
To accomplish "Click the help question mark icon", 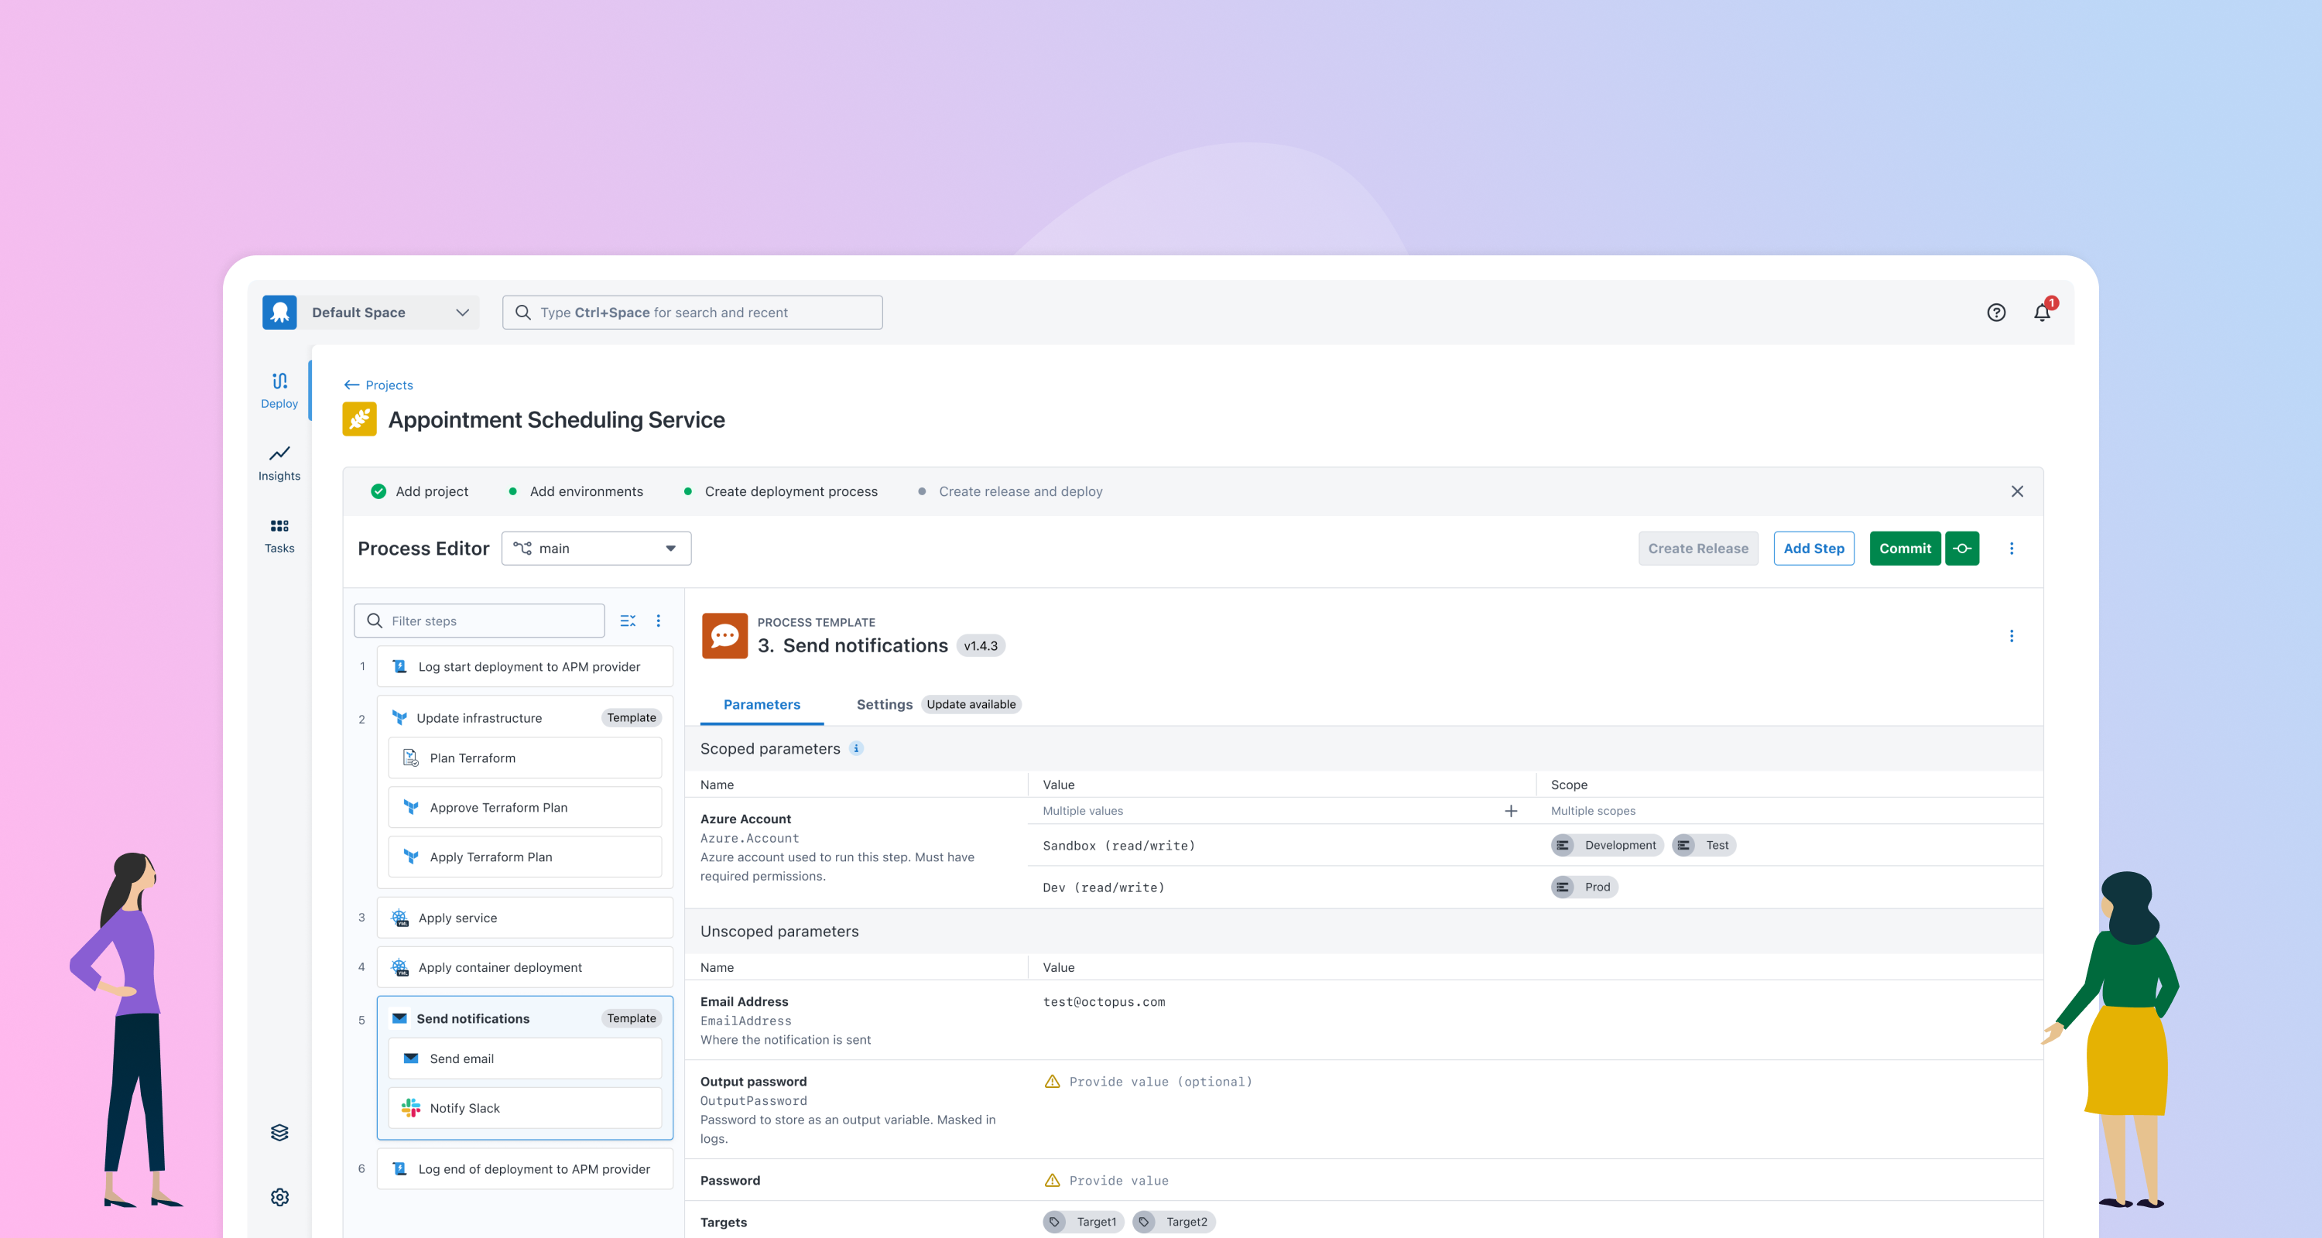I will coord(1995,312).
